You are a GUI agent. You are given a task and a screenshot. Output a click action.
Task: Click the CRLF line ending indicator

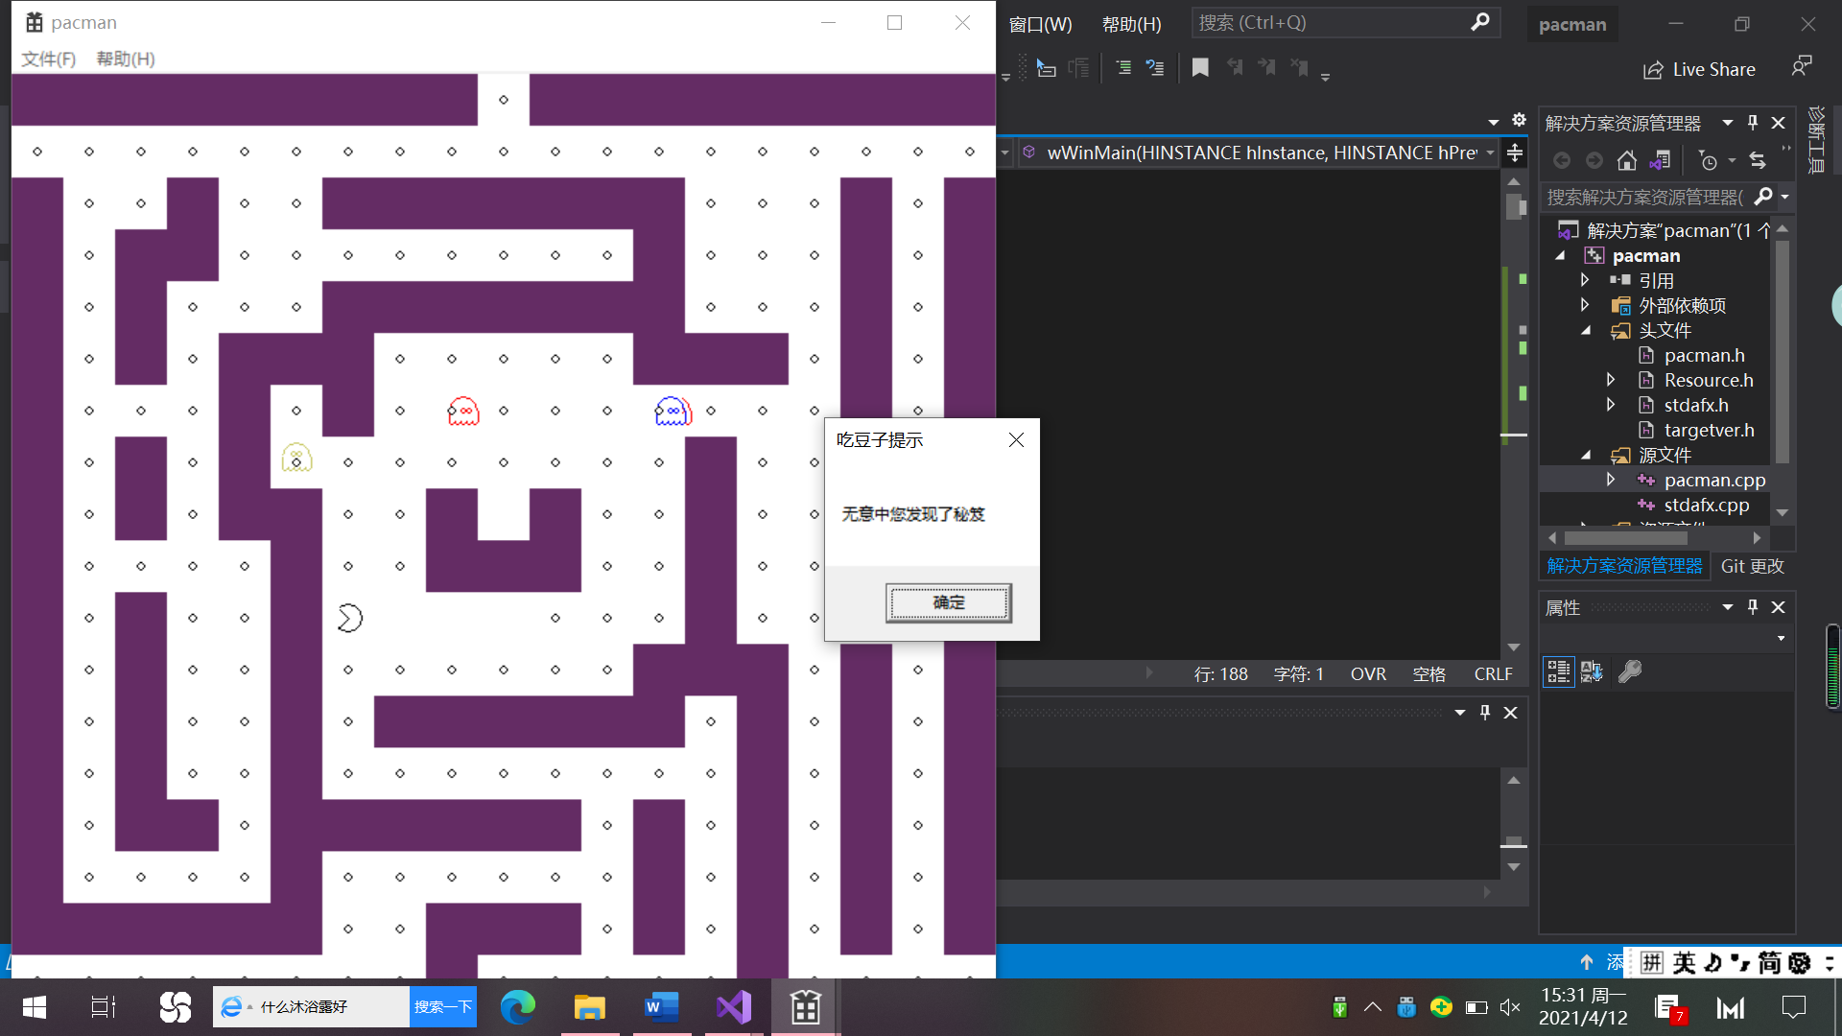[x=1493, y=674]
